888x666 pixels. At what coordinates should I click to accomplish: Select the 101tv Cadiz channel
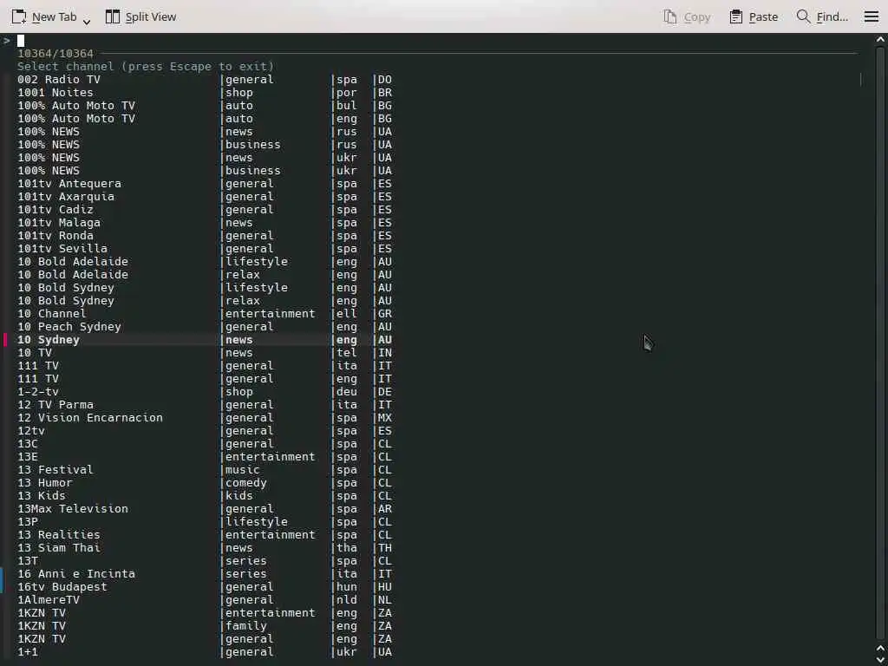(x=205, y=210)
